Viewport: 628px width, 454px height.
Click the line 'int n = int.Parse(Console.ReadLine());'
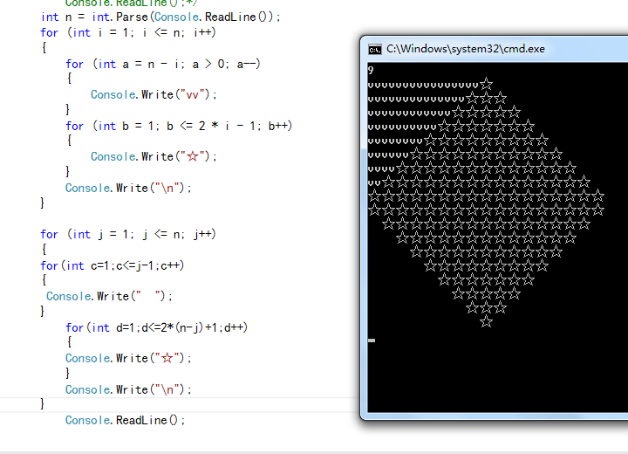[x=160, y=17]
